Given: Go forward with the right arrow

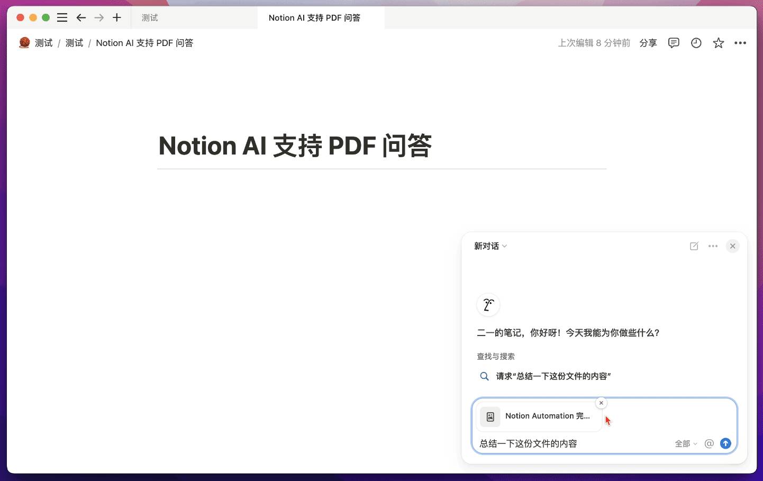Looking at the screenshot, I should [x=99, y=17].
